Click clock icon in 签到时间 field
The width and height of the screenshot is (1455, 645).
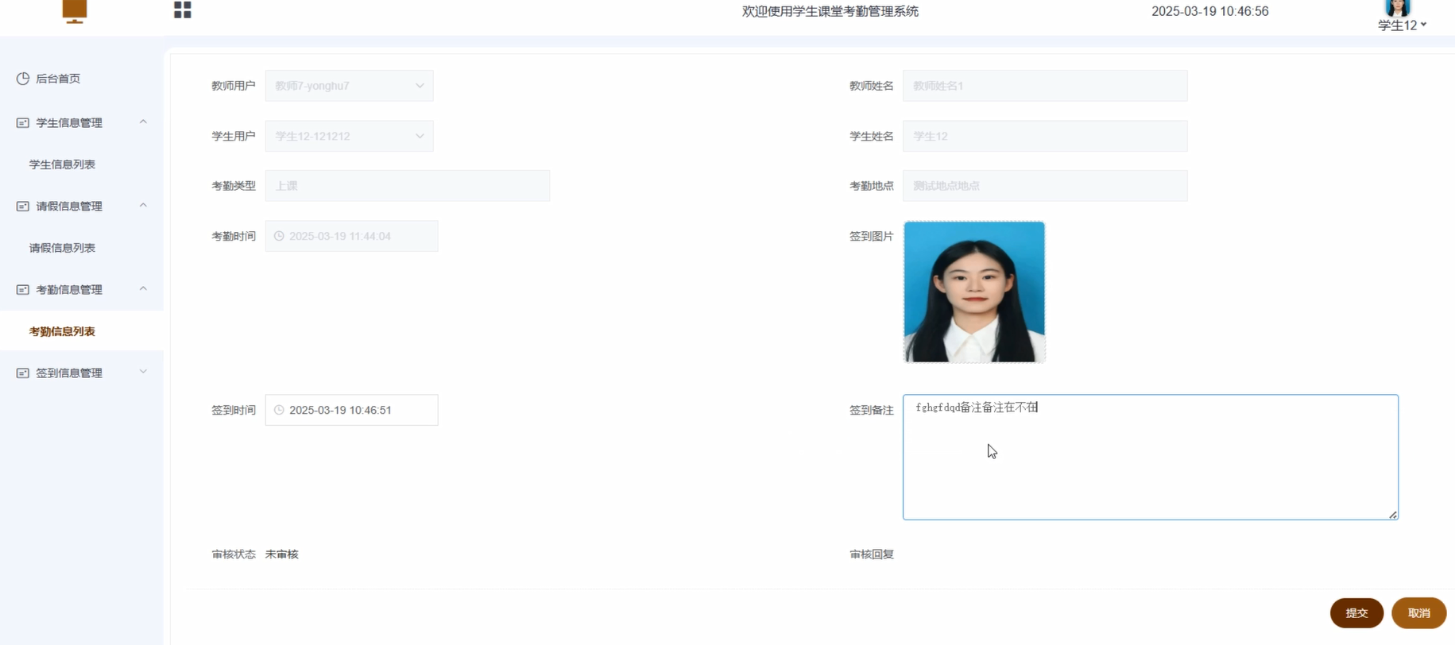[279, 410]
